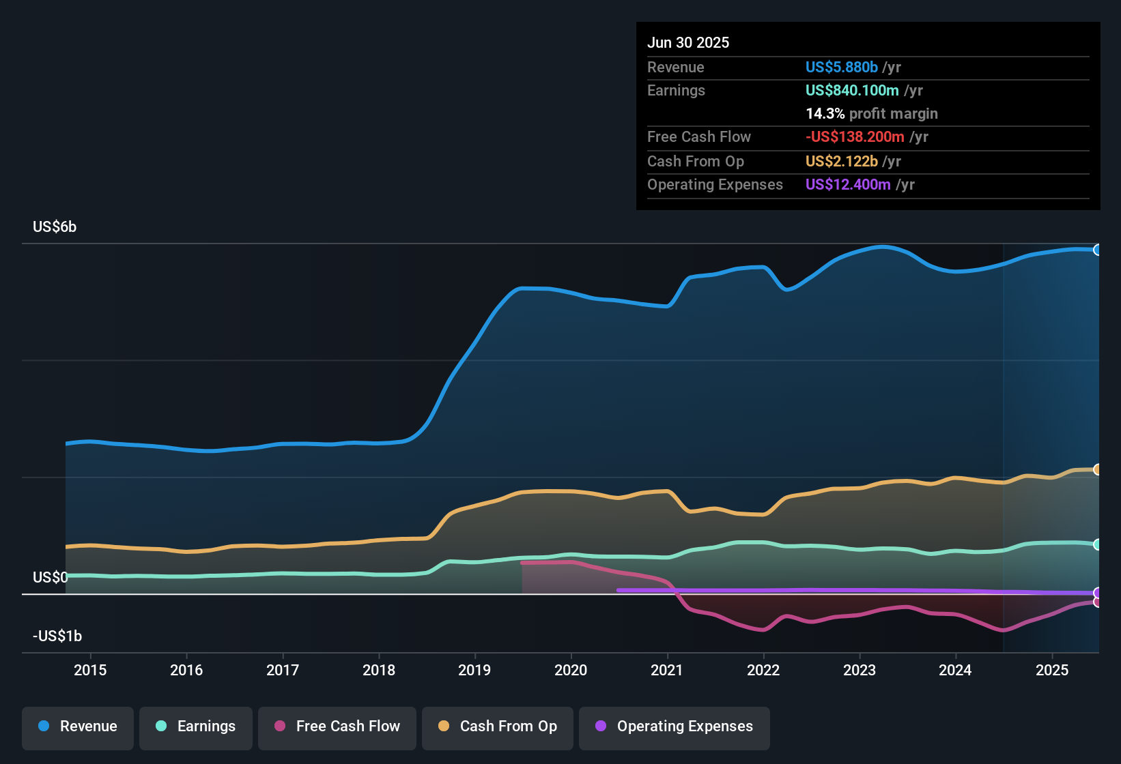Select the Free Cash Flow endpoint marker
This screenshot has width=1121, height=764.
point(1098,602)
